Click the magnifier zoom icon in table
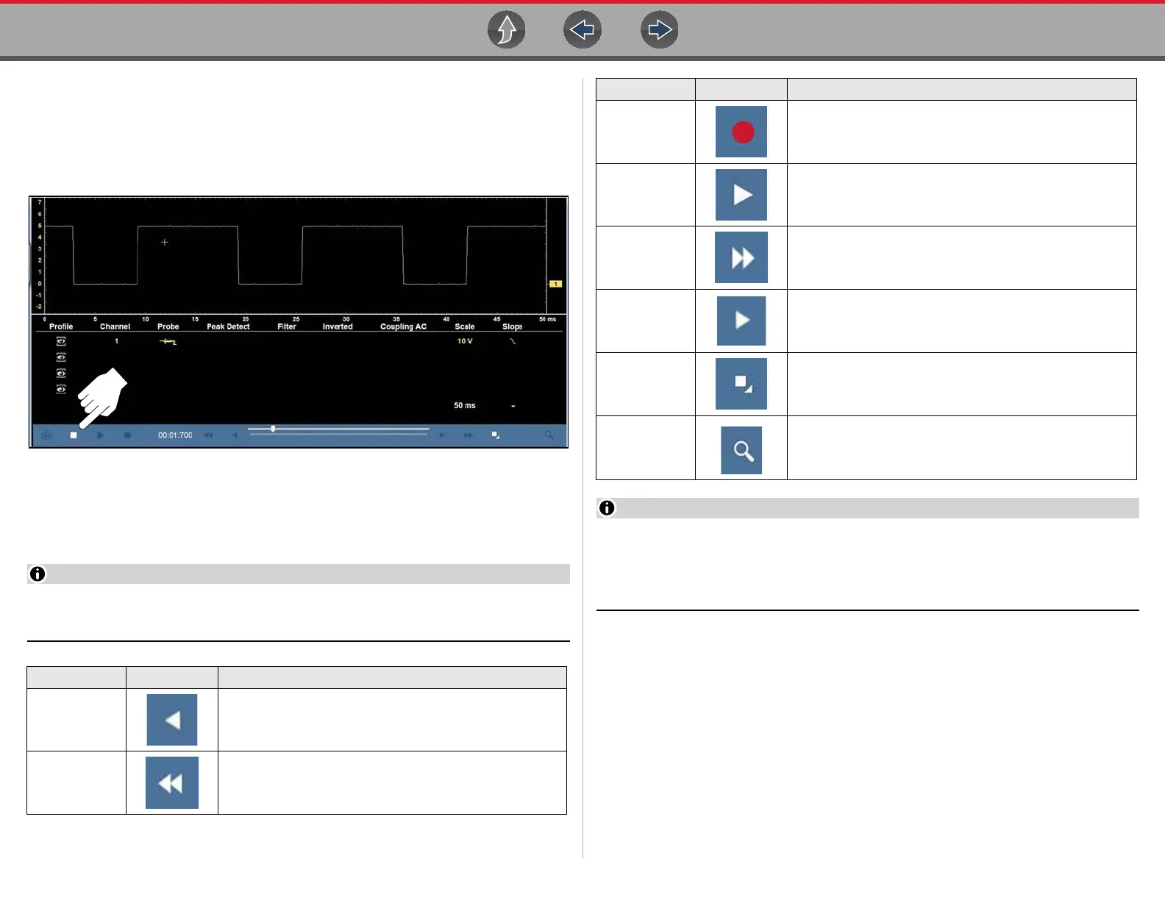The width and height of the screenshot is (1165, 900). (x=741, y=450)
